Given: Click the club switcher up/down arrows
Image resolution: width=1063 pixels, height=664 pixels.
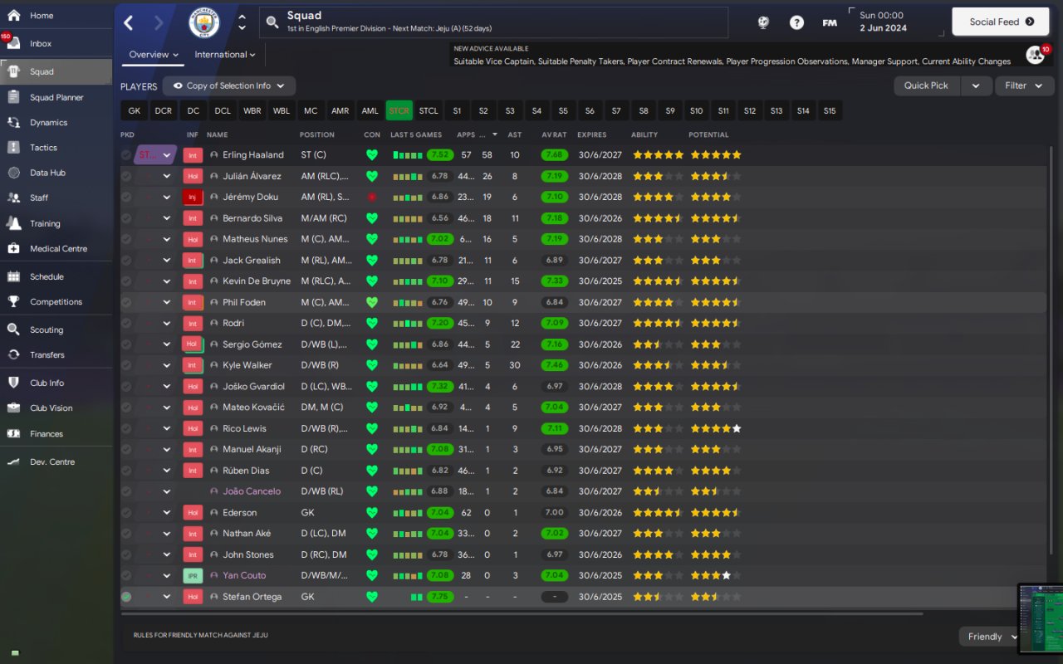Looking at the screenshot, I should [x=242, y=22].
